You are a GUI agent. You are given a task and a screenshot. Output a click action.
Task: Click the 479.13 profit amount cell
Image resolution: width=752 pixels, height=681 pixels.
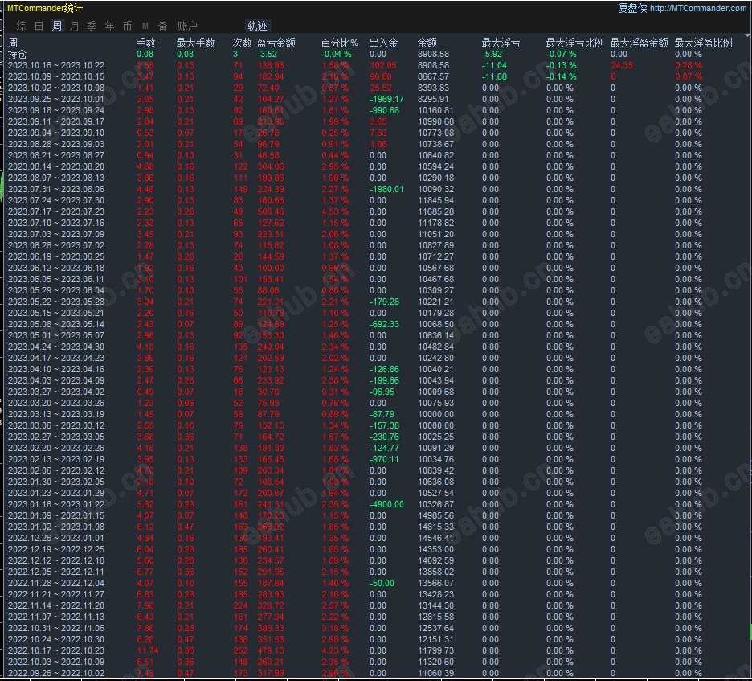[x=271, y=650]
